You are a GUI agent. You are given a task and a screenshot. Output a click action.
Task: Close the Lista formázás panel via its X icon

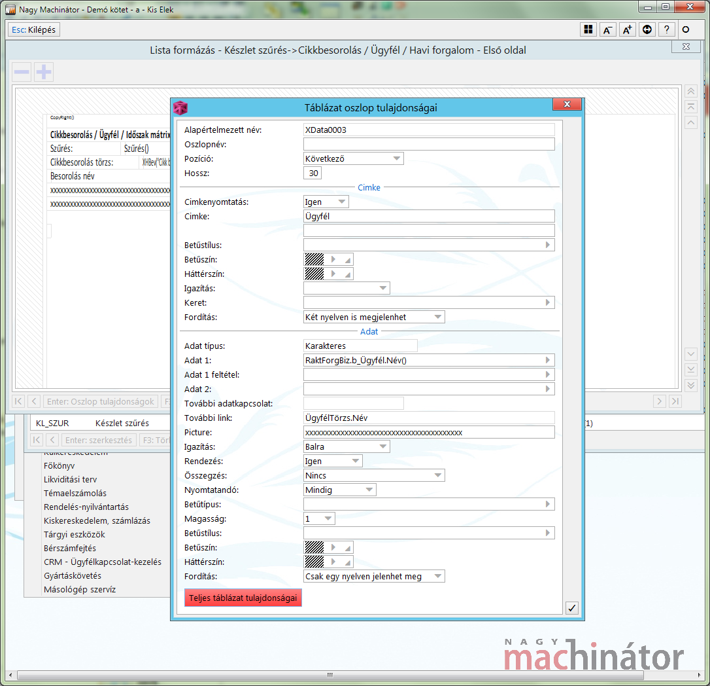coord(686,46)
